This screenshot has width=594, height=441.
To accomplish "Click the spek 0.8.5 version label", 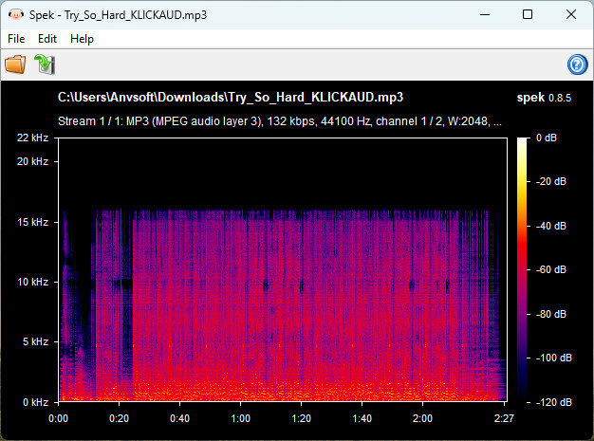I will click(544, 98).
